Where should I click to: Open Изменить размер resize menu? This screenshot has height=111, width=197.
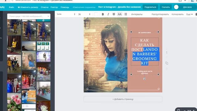tap(28, 7)
